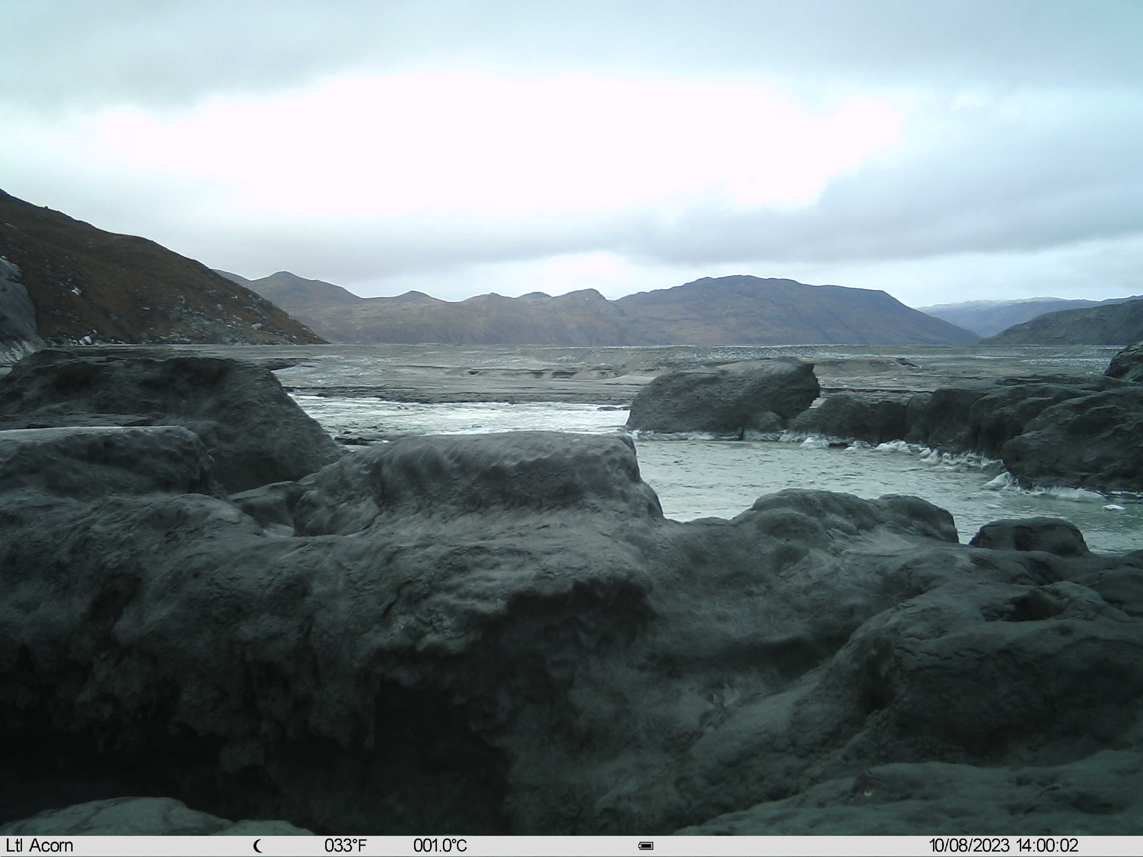Click the battery level icon
Screen dimensions: 1143x857
(x=646, y=846)
